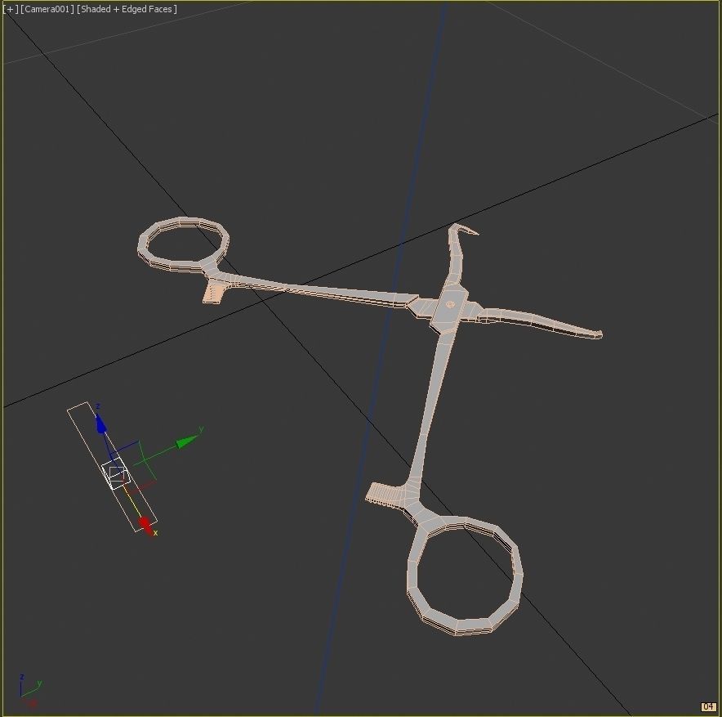Open the Shaded + Edged Faces shading menu
The width and height of the screenshot is (722, 717).
(127, 9)
